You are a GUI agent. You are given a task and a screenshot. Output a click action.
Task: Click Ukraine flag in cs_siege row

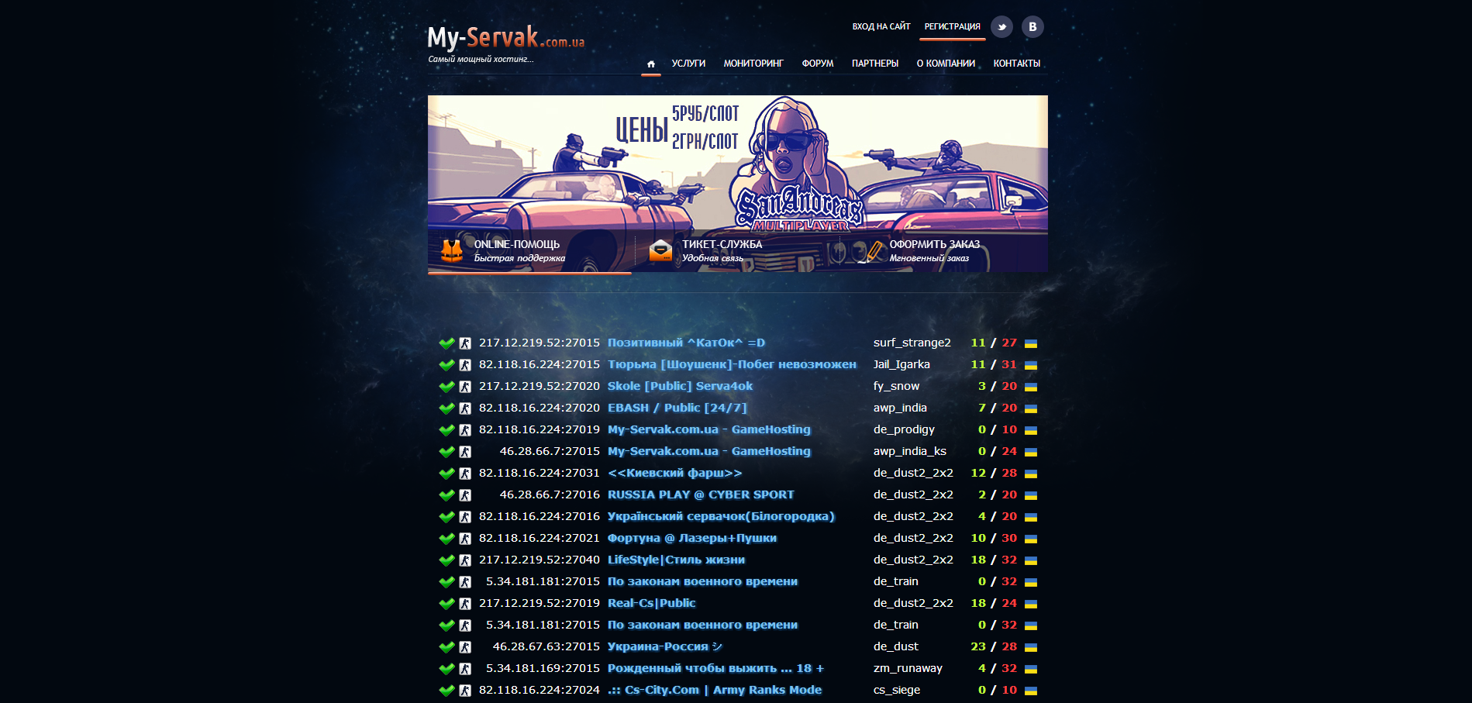click(1031, 691)
